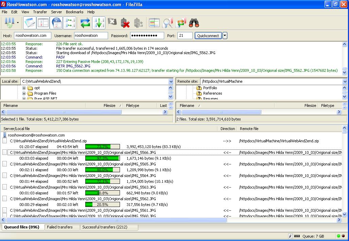The image size is (349, 241).
Task: Click the Password input field
Action: tap(147, 35)
